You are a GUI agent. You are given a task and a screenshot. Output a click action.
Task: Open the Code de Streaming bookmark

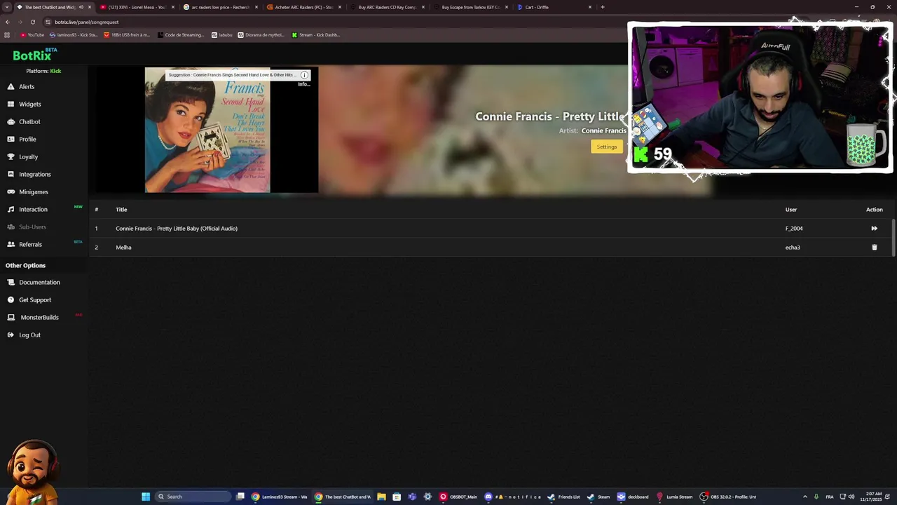click(181, 34)
